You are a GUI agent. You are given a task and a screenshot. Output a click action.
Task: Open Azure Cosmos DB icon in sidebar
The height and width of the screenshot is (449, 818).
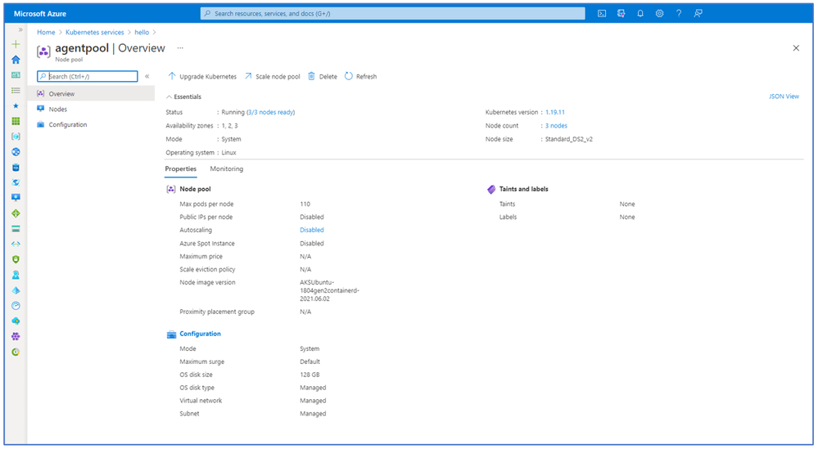pyautogui.click(x=16, y=182)
